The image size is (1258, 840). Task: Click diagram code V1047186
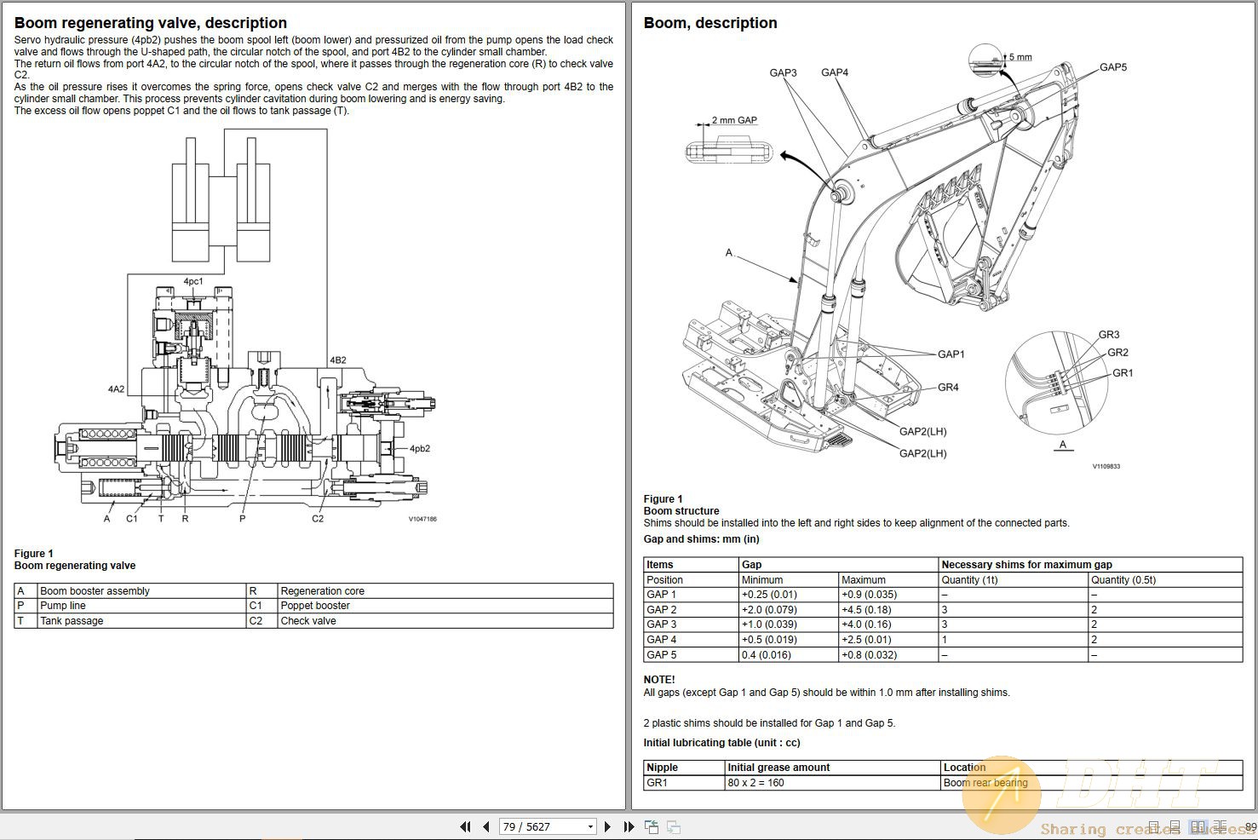[422, 519]
